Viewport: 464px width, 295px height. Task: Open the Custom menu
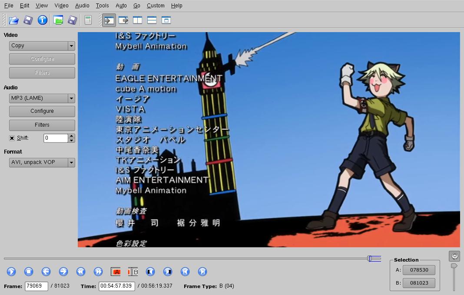pos(156,6)
